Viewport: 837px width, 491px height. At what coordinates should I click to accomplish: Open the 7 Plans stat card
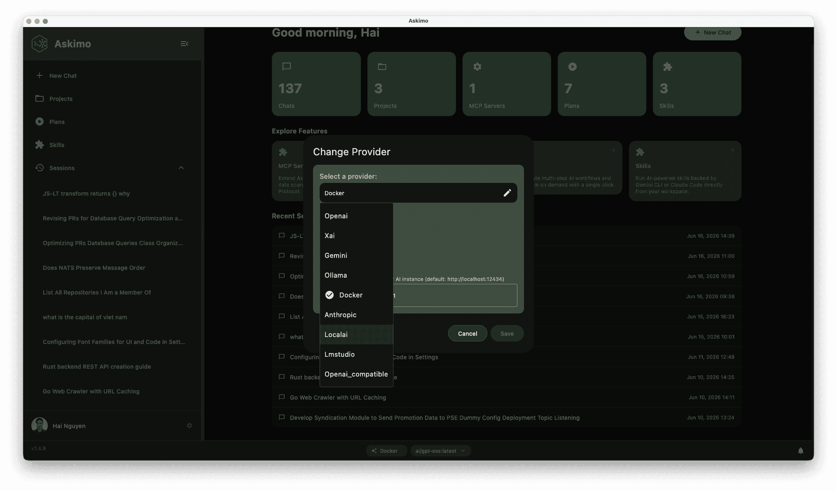click(x=602, y=84)
